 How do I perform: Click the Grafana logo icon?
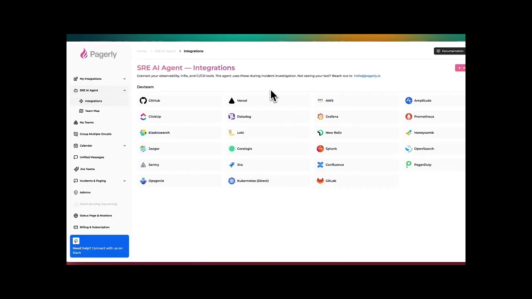pyautogui.click(x=320, y=117)
